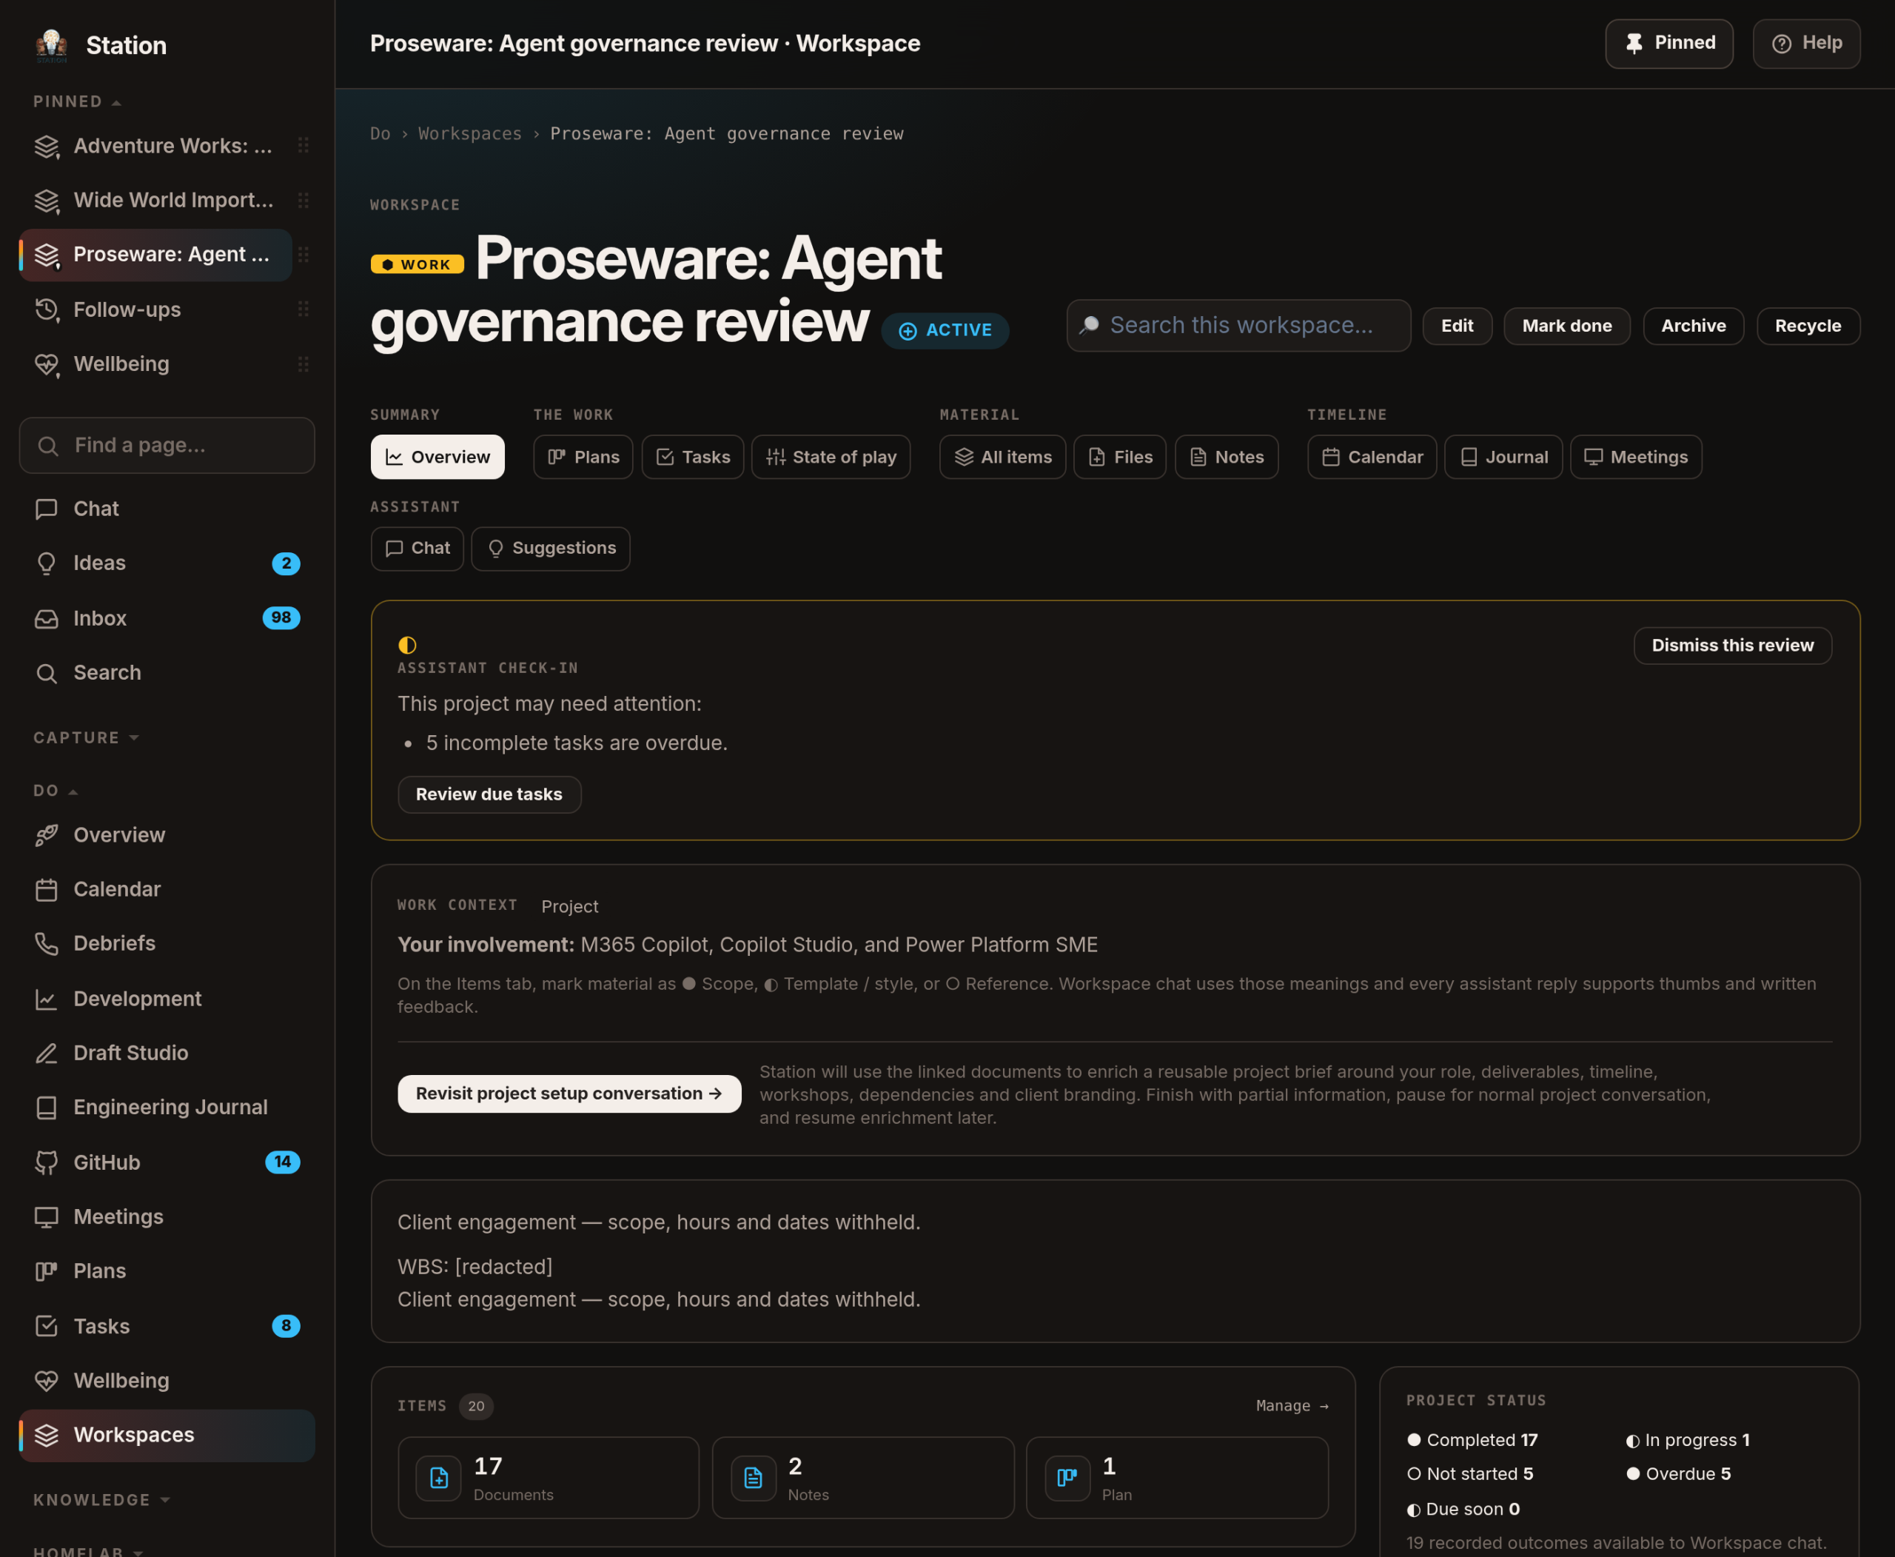Screen dimensions: 1895x1557
Task: Open Adventure Works pinned workspace
Action: click(x=156, y=146)
